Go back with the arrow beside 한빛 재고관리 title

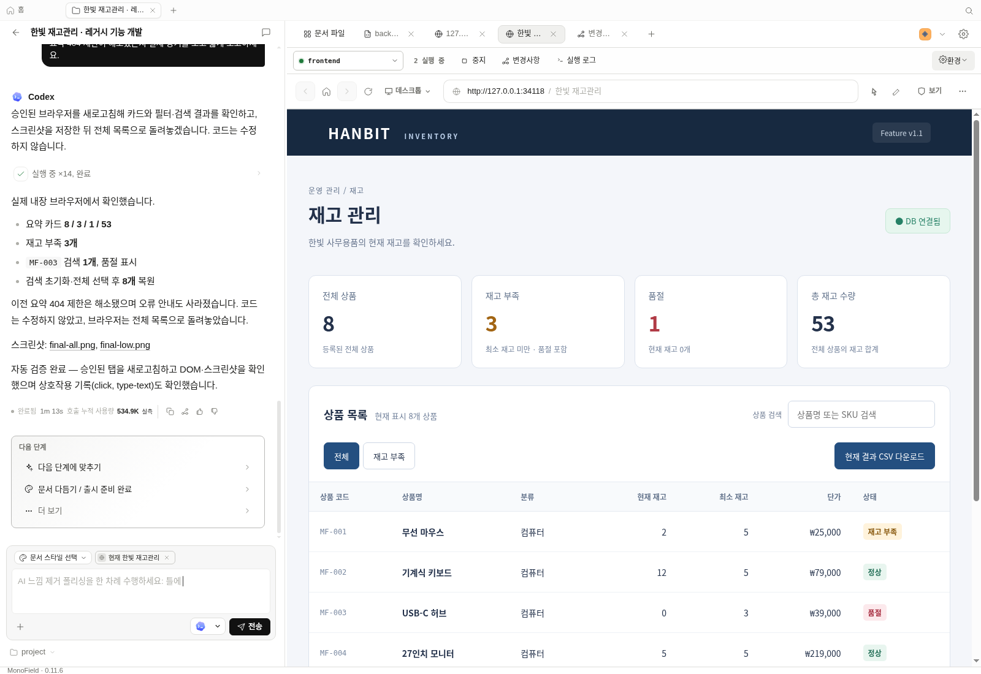pos(16,32)
